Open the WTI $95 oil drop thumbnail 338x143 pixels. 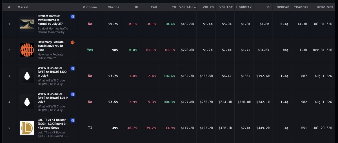(x=27, y=102)
